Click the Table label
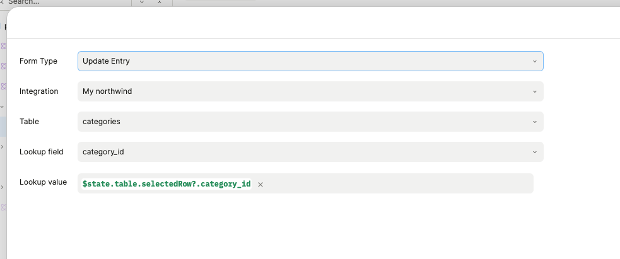The width and height of the screenshot is (620, 259). [x=29, y=122]
